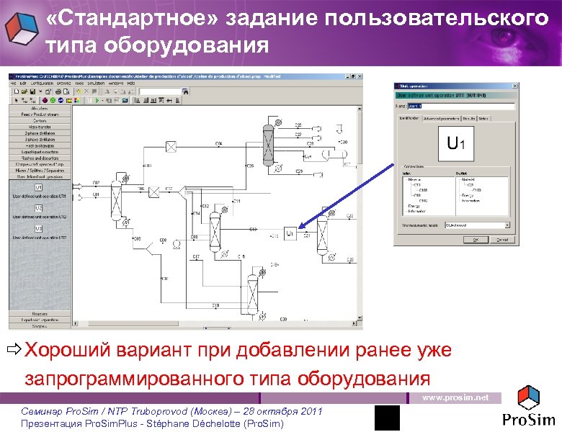Open the Edit menu
562x432 pixels.
(x=23, y=83)
